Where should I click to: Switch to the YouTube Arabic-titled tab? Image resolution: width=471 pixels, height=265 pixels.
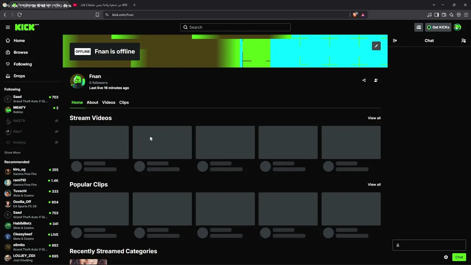100,5
